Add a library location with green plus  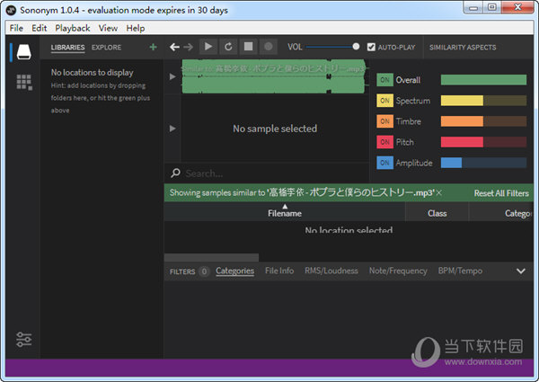[x=154, y=47]
